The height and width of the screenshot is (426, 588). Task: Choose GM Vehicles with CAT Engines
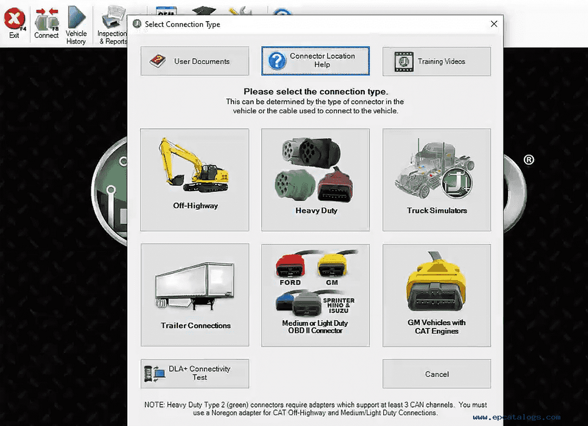pyautogui.click(x=436, y=295)
